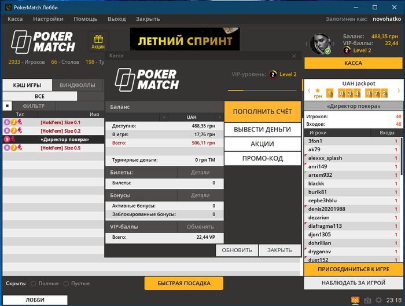Image resolution: width=405 pixels, height=306 pixels.
Task: Click the VIP level progress bar
Action: point(262,90)
